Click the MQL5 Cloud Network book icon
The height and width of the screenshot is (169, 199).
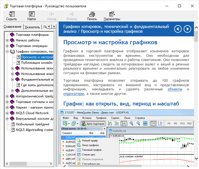point(12,113)
